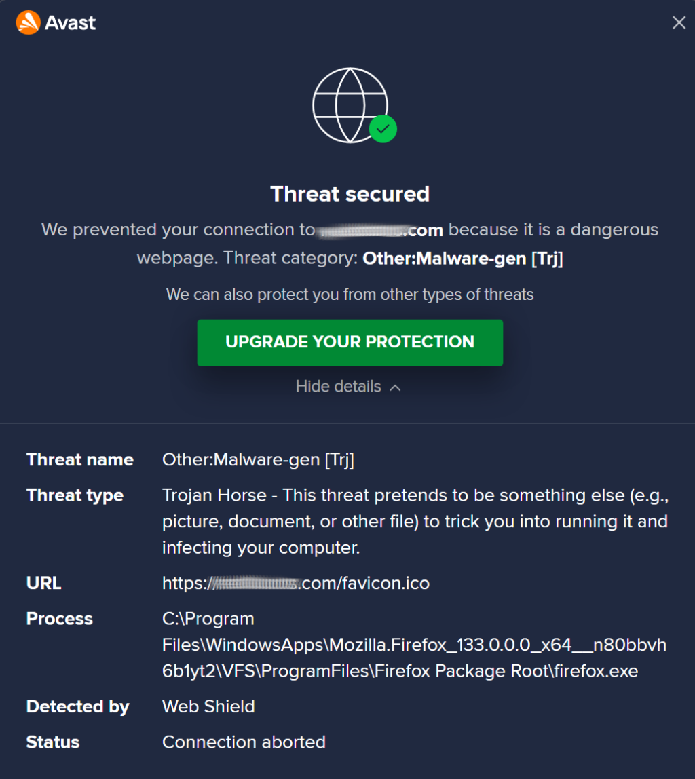Click the Process label in details
Screen dimensions: 695x779
pos(59,618)
